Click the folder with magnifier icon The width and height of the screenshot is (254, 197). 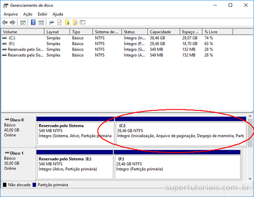click(x=75, y=22)
